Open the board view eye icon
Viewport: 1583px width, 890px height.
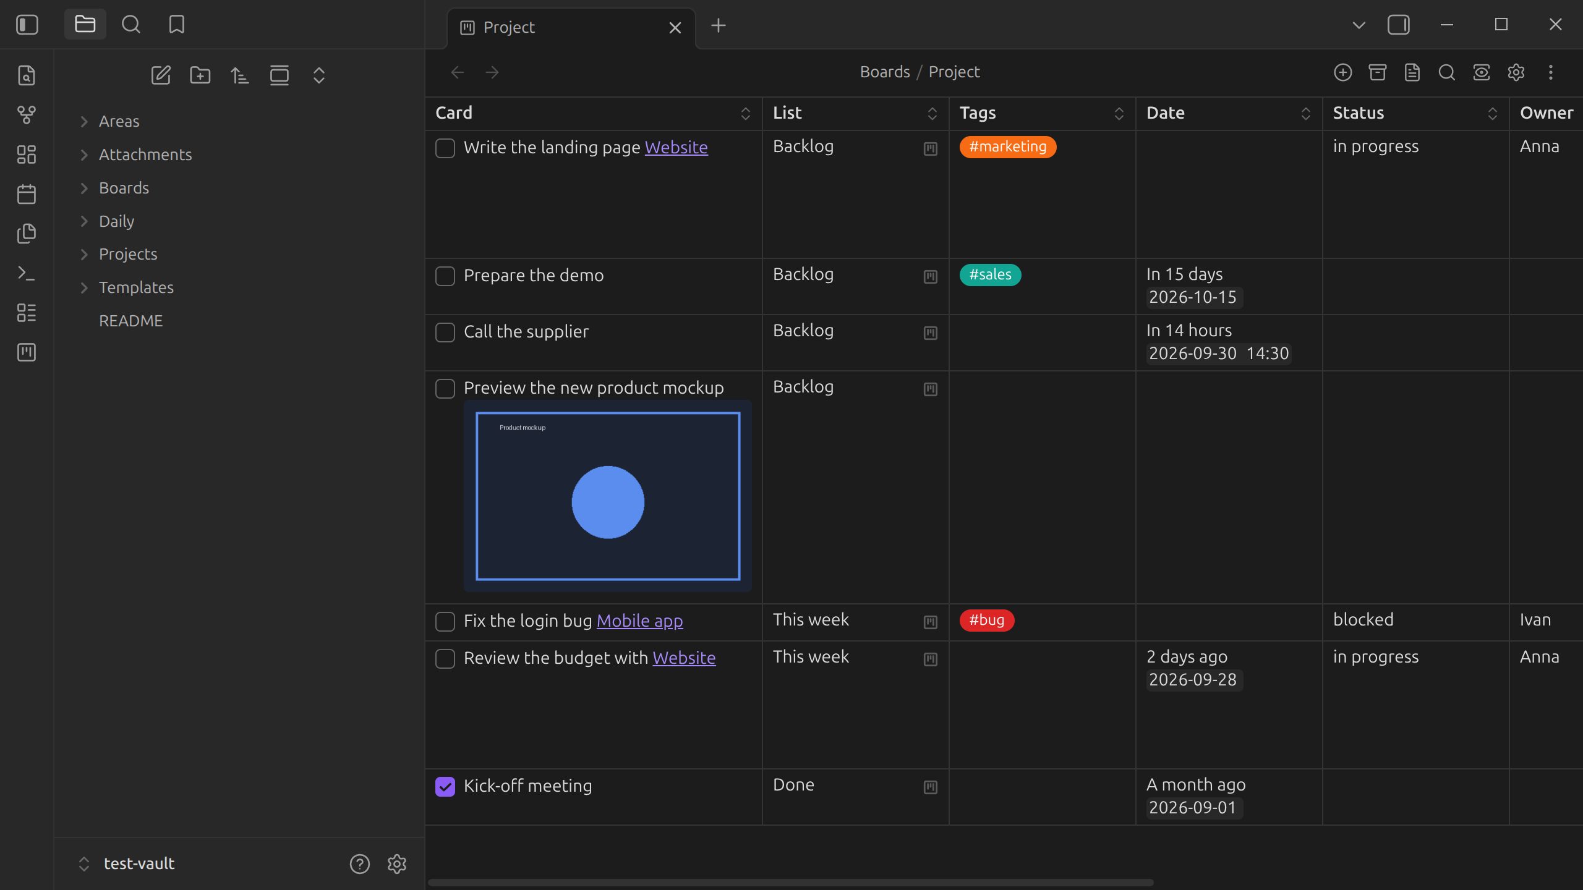[x=1482, y=72]
